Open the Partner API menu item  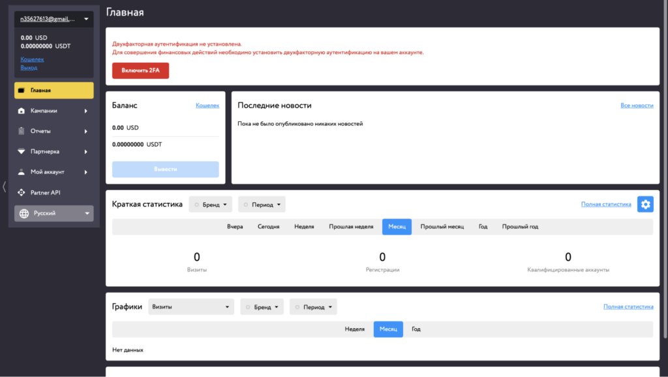(x=54, y=192)
